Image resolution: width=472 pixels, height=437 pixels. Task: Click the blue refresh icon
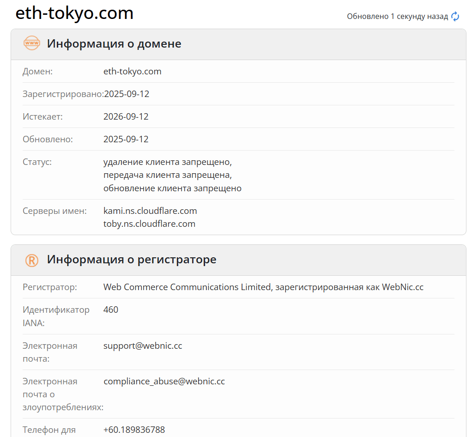455,17
